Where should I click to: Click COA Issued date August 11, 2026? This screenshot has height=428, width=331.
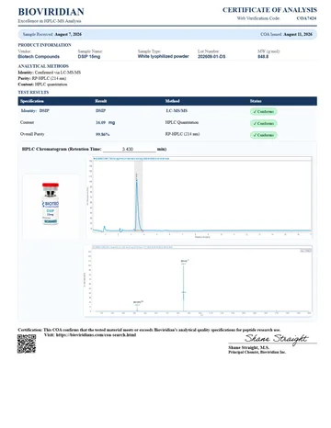click(298, 34)
